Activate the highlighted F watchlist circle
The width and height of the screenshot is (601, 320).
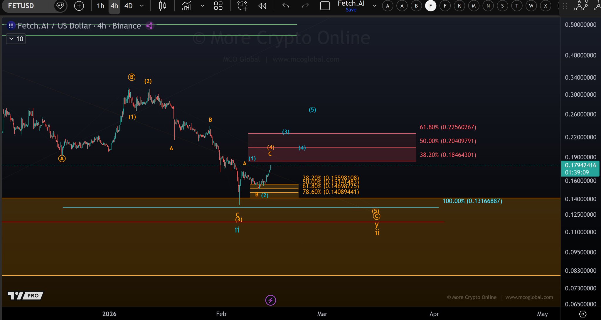(x=430, y=6)
